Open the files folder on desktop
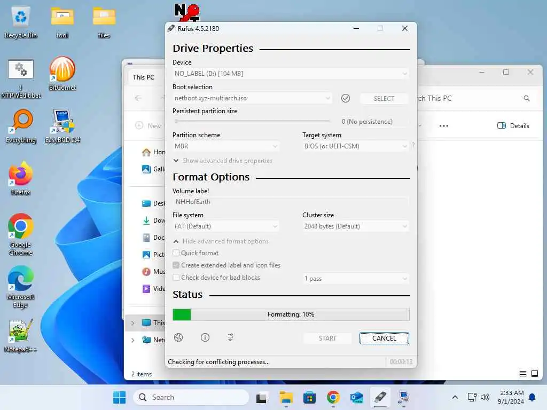 pyautogui.click(x=104, y=22)
